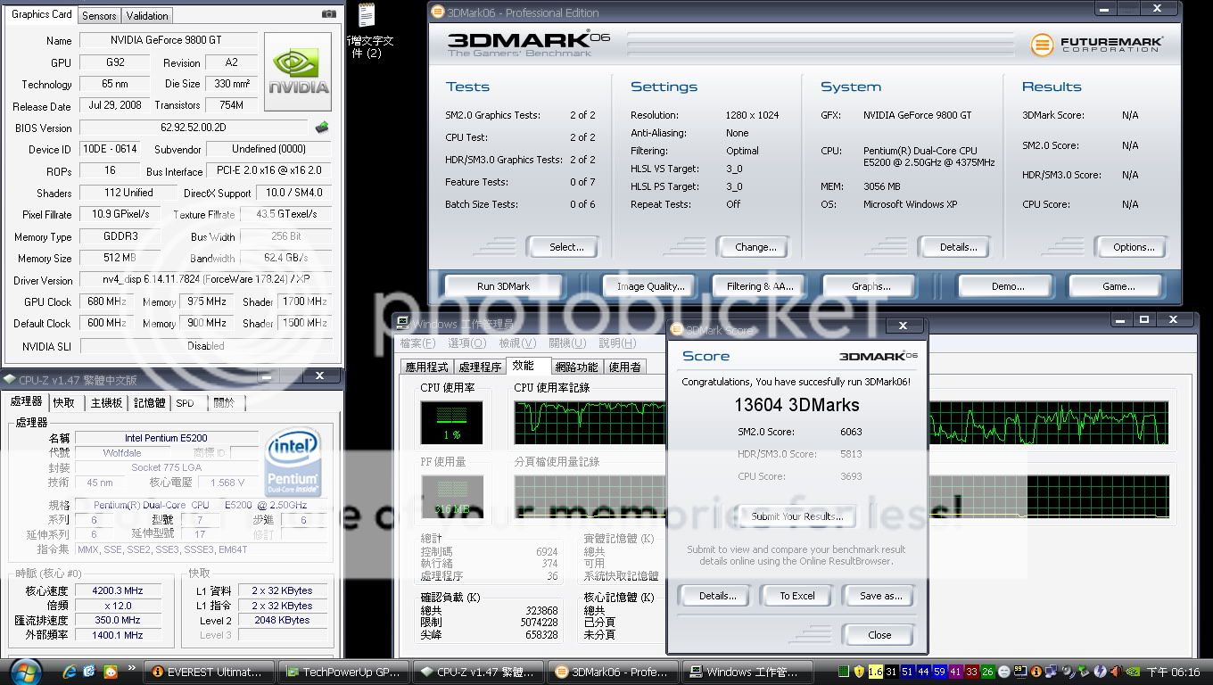This screenshot has height=685, width=1213.
Task: Switch to the EVEREST Ultimate taskbar button
Action: click(210, 672)
